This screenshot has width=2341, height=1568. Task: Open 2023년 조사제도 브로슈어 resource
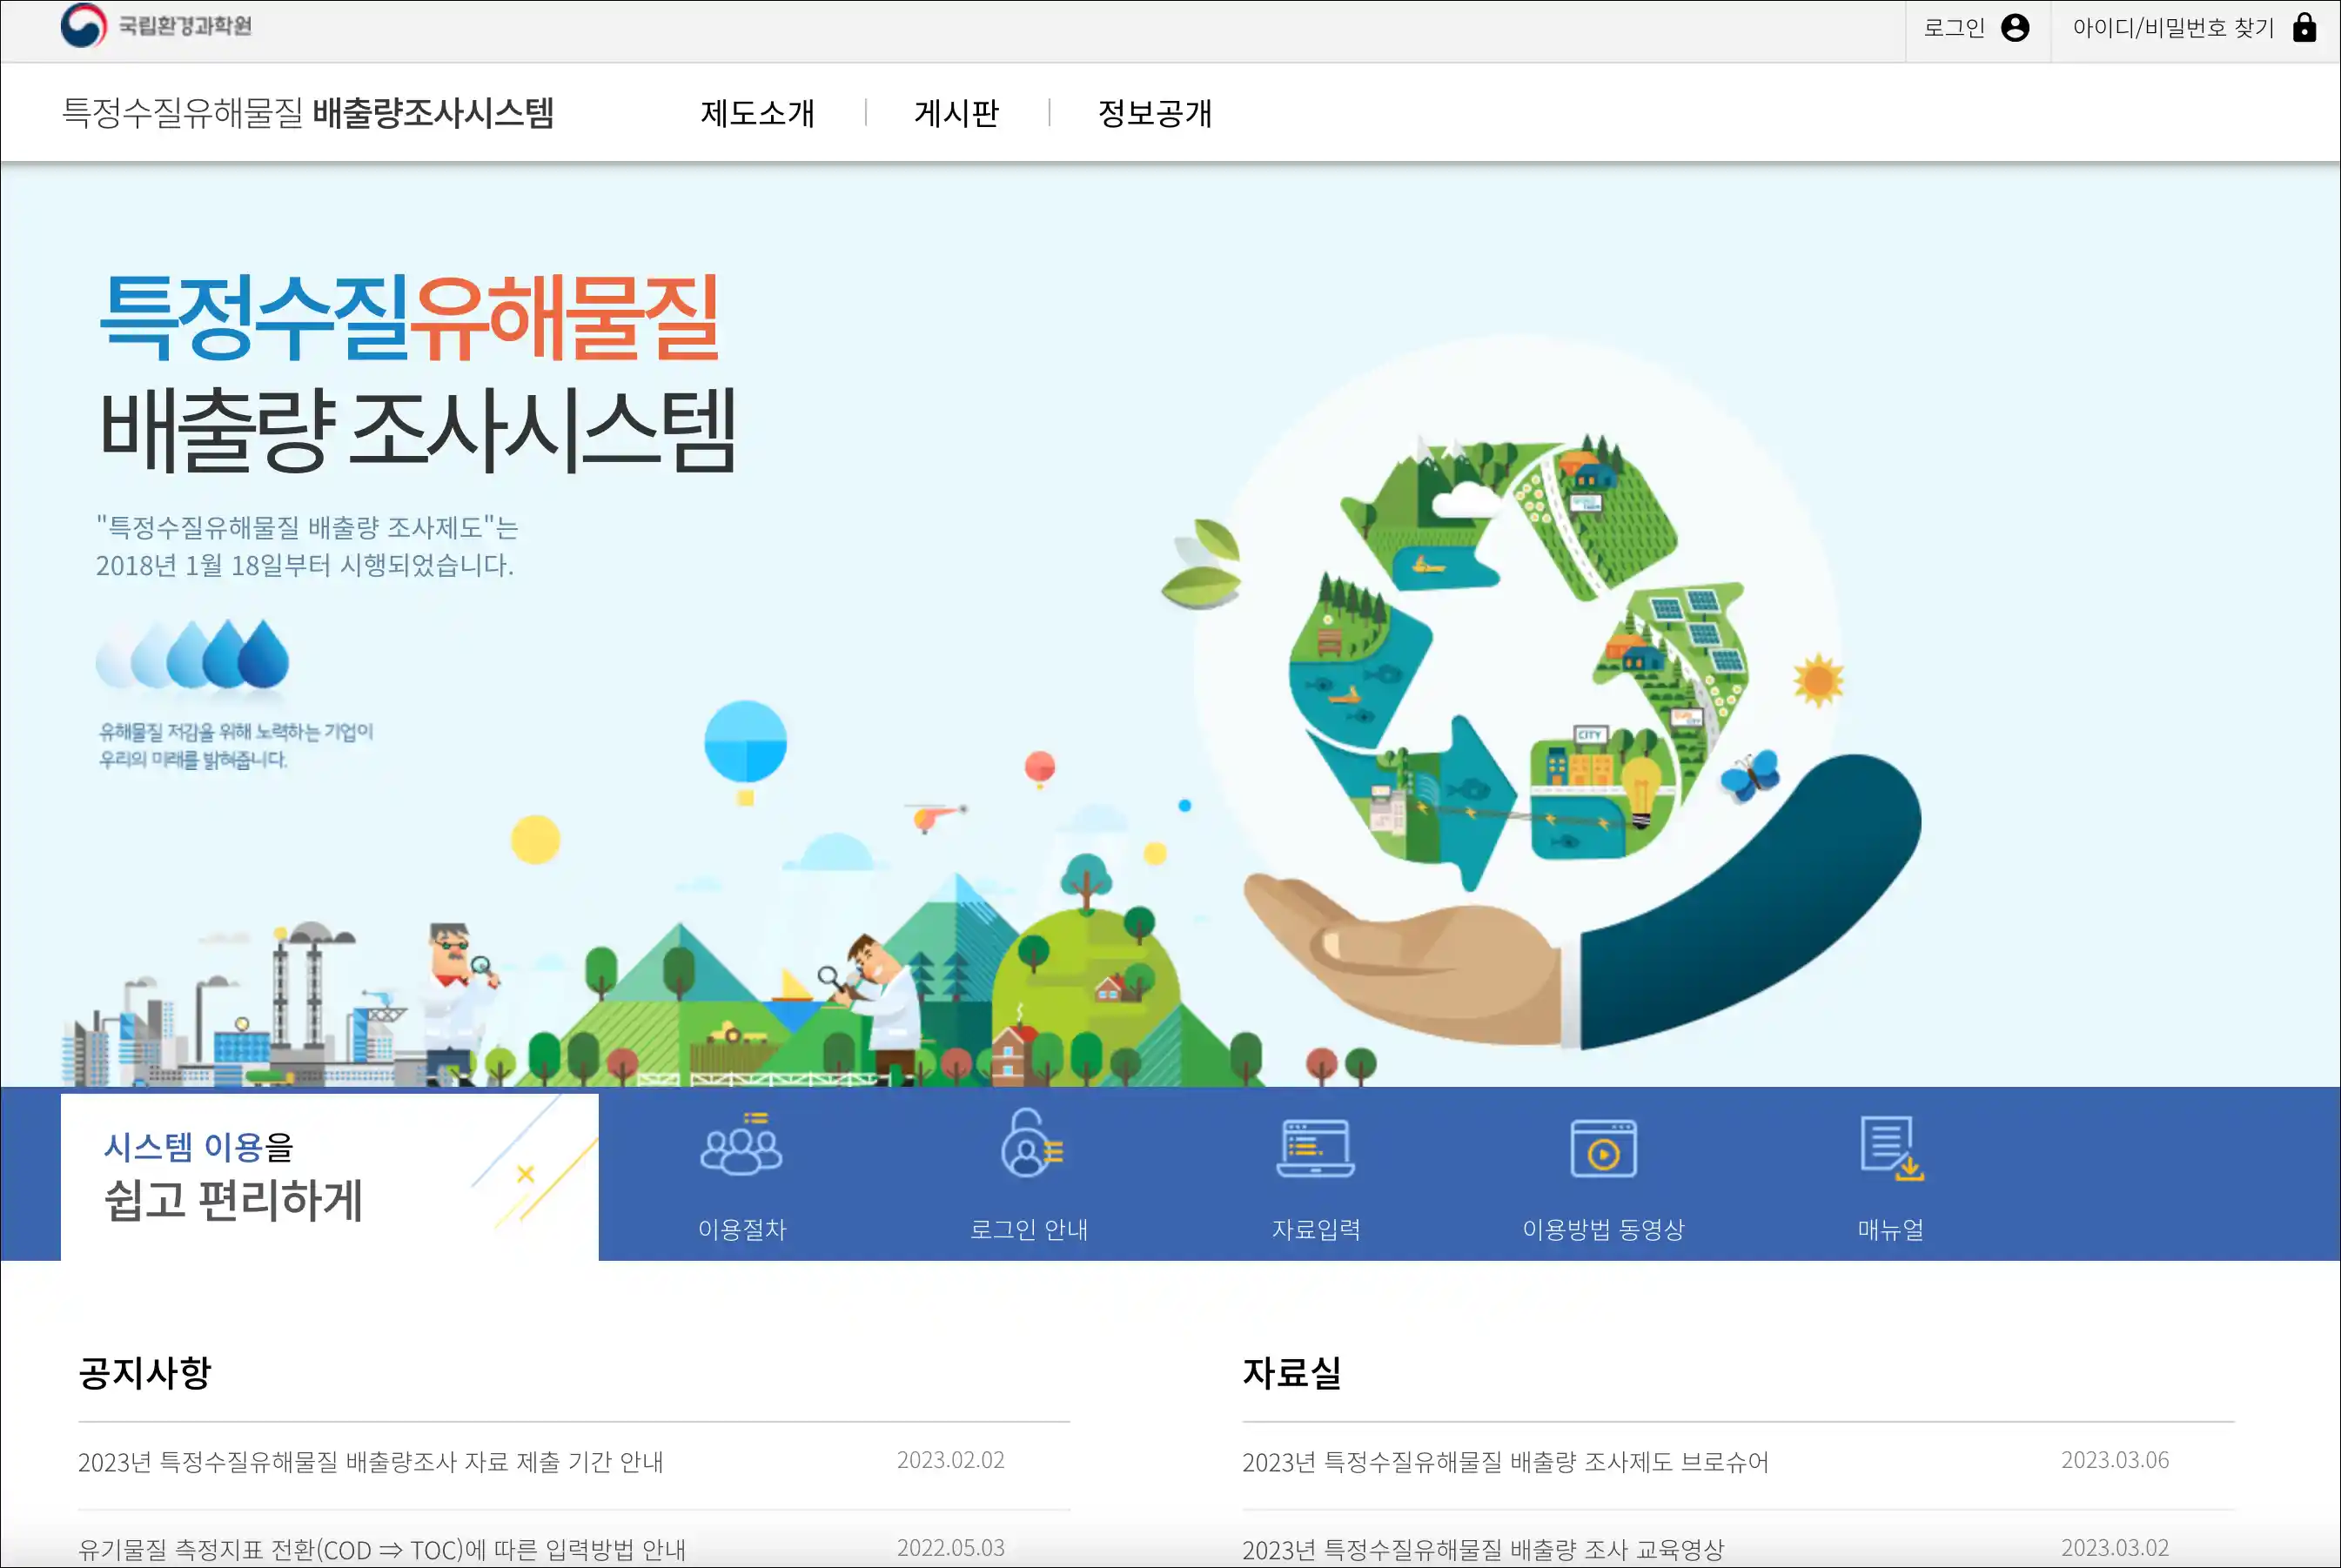(1505, 1462)
